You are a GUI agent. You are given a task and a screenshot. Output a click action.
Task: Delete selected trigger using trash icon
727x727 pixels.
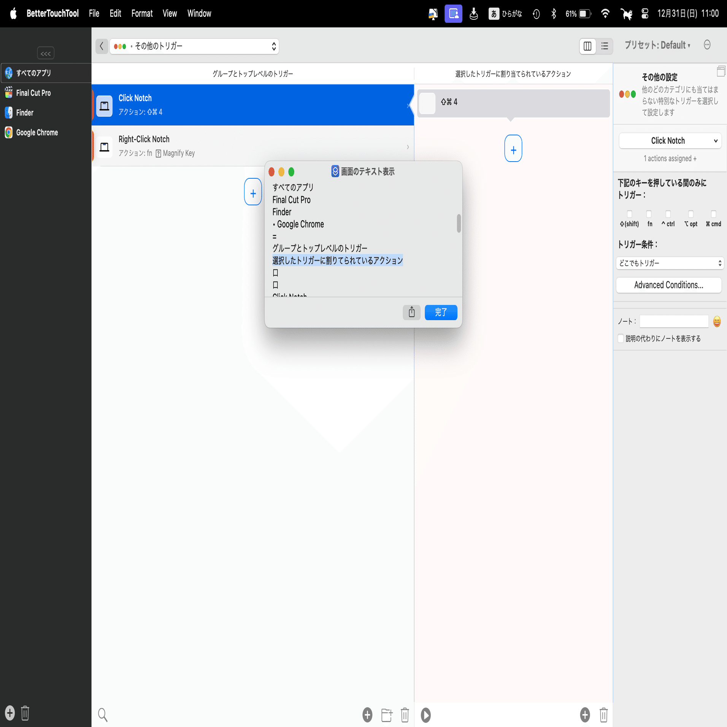pos(405,715)
